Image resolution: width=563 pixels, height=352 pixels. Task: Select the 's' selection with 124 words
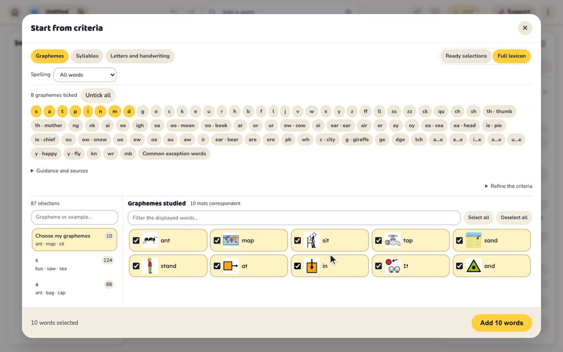click(x=74, y=264)
